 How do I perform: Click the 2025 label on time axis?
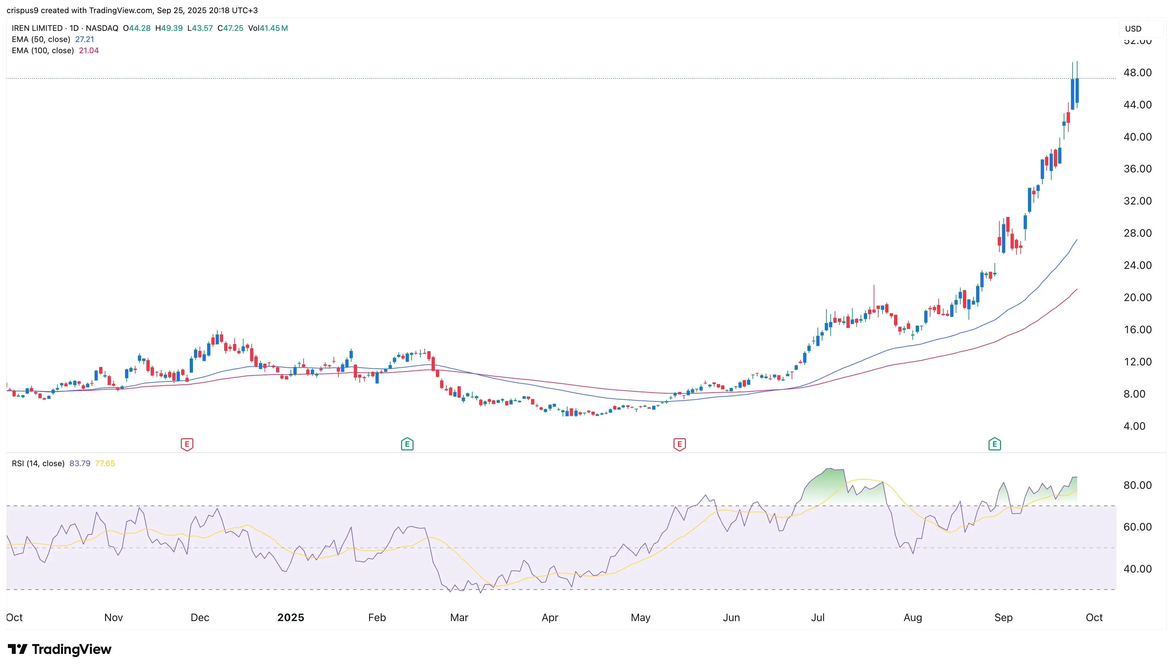point(291,617)
